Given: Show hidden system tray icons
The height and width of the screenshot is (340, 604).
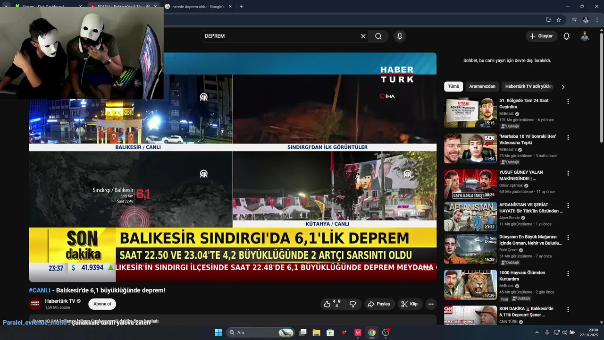Looking at the screenshot, I should (537, 332).
